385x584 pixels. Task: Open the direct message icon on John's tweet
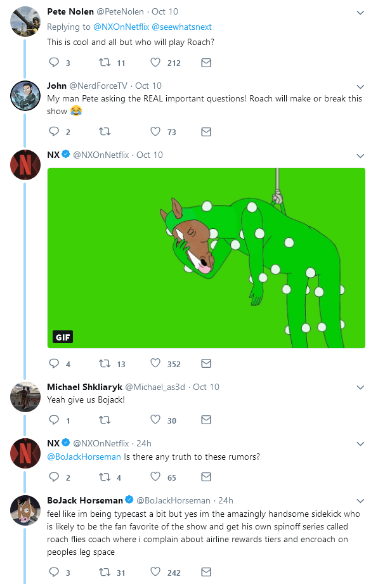point(206,131)
